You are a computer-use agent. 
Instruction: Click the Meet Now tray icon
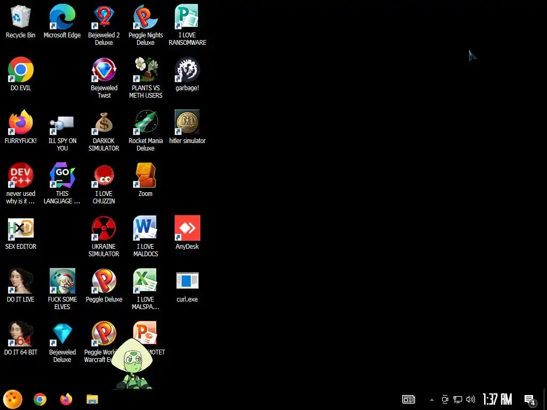click(x=445, y=399)
